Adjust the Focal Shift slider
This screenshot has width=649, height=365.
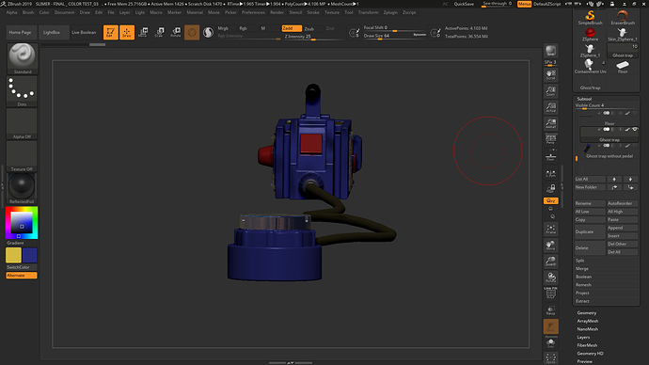395,27
